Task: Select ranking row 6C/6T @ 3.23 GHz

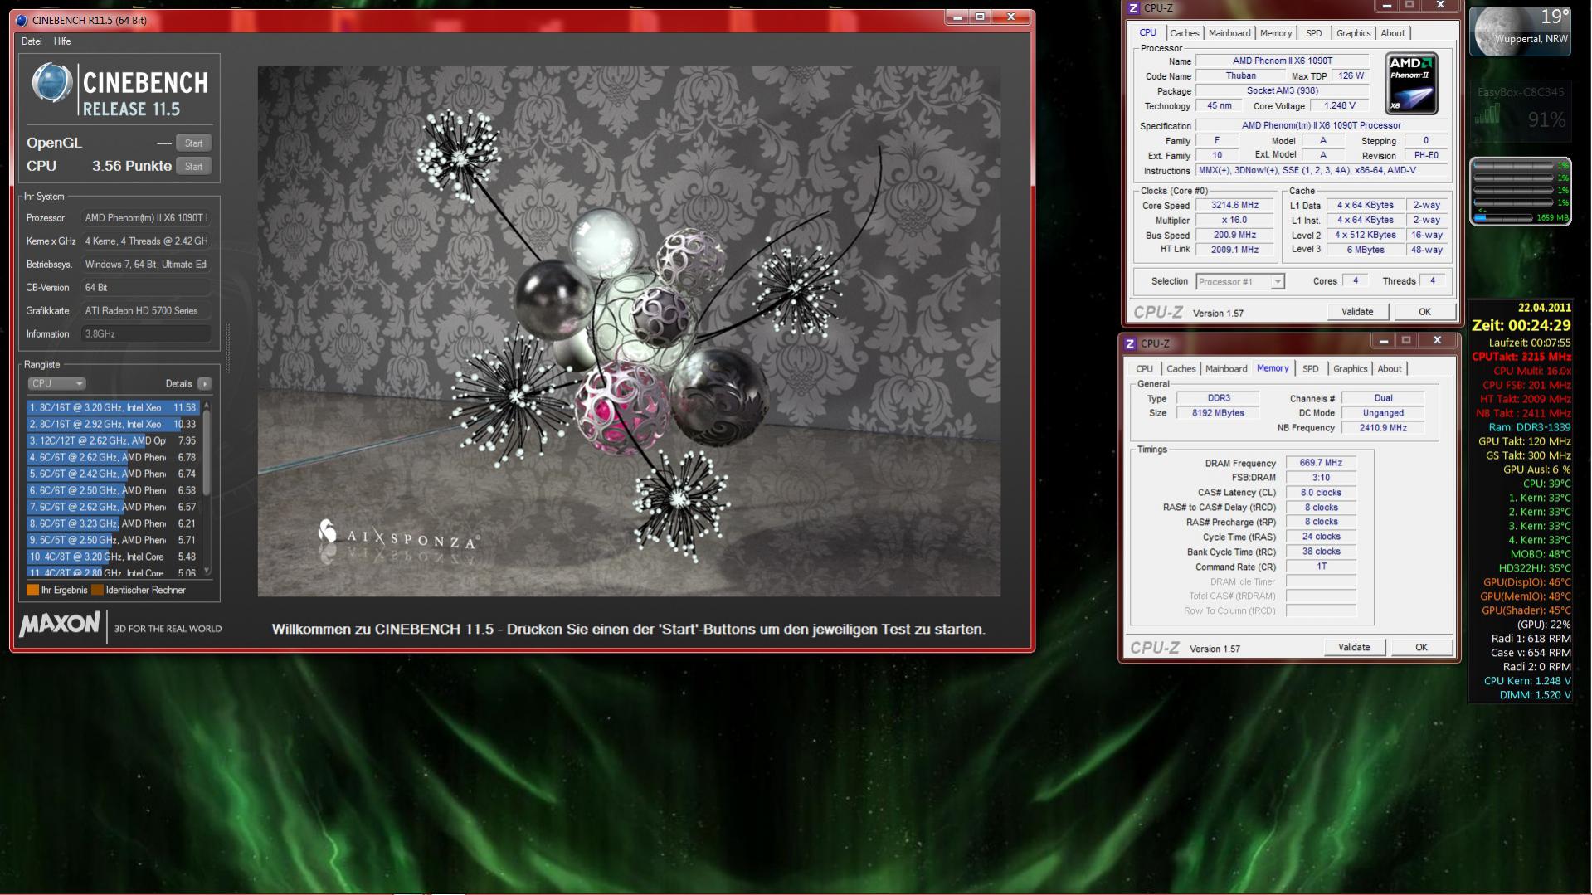Action: [x=113, y=523]
